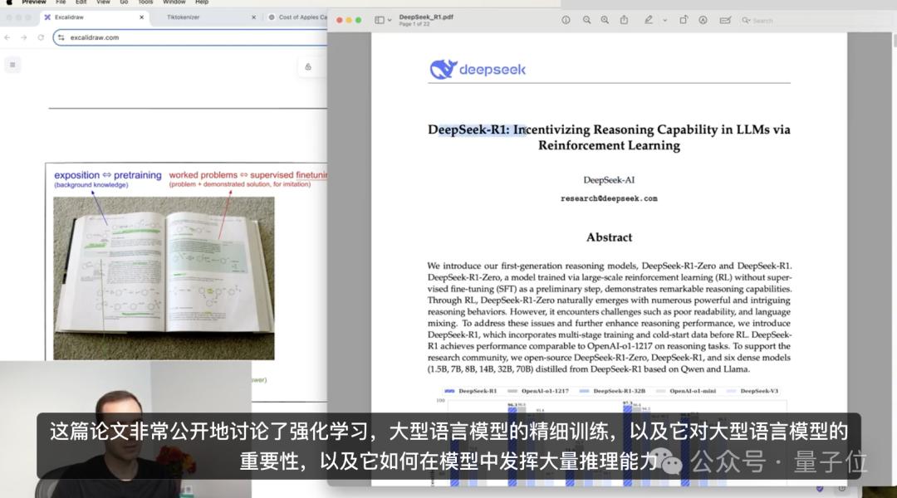Click the Rotate page icon

click(x=684, y=20)
